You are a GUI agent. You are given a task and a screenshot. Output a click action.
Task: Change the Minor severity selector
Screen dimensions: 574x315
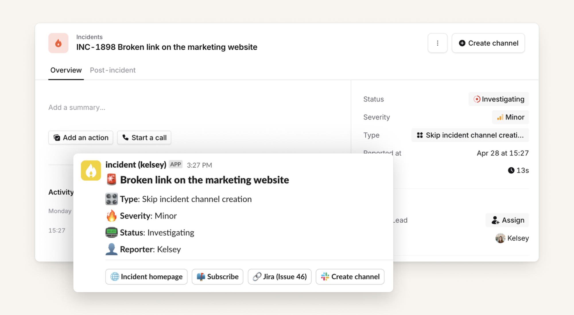click(x=511, y=117)
